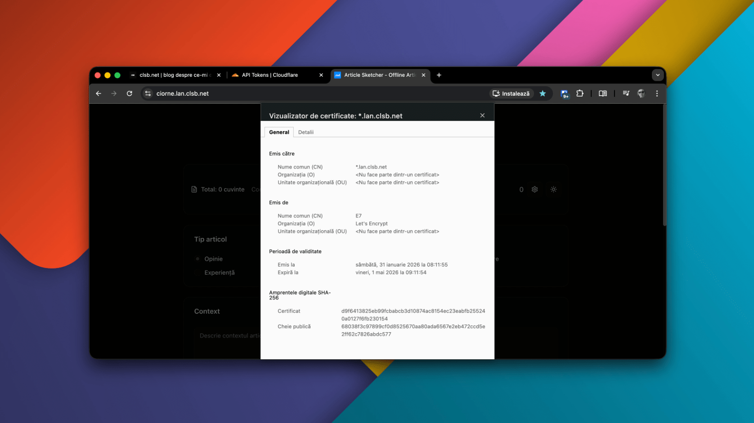Expand the tab search chevron
754x423 pixels.
click(x=658, y=75)
